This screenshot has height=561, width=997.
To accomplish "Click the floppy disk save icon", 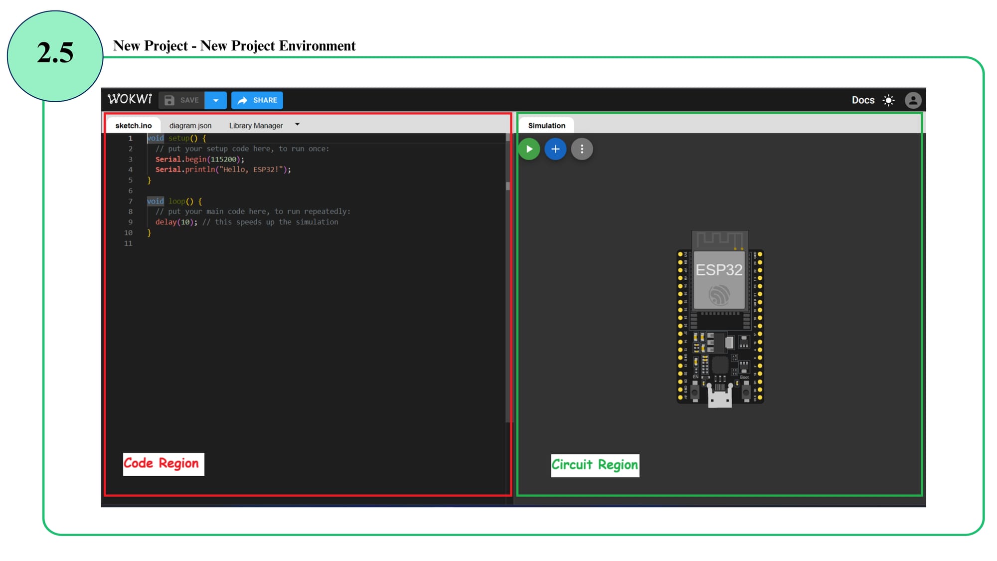I will 169,100.
